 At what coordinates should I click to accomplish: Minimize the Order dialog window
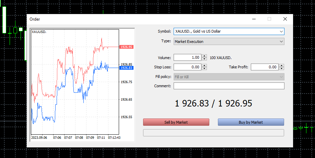coord(254,19)
